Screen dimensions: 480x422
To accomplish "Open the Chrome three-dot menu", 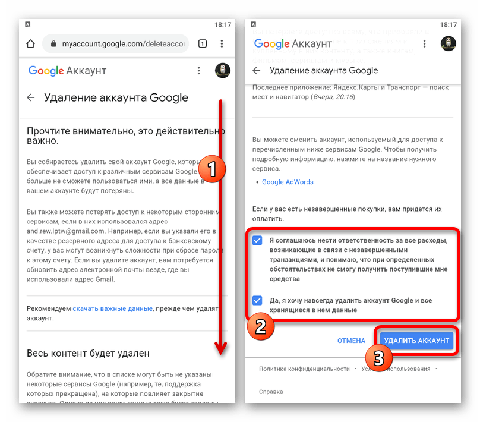I will click(x=222, y=44).
